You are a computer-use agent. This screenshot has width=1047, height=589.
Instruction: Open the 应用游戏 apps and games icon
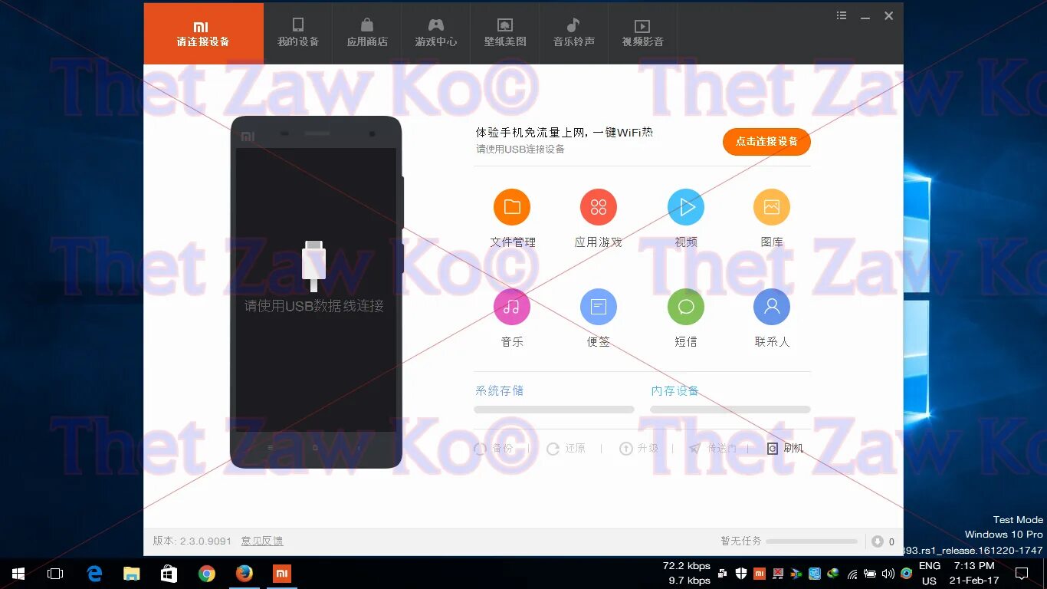pos(599,207)
